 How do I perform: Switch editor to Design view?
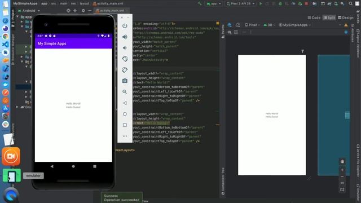[x=346, y=17]
